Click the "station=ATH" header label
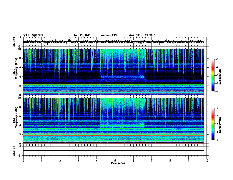This screenshot has width=233, height=180. point(109,35)
